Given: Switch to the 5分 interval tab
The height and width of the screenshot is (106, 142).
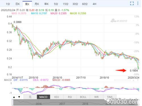Looking at the screenshot, I should [x=56, y=4].
